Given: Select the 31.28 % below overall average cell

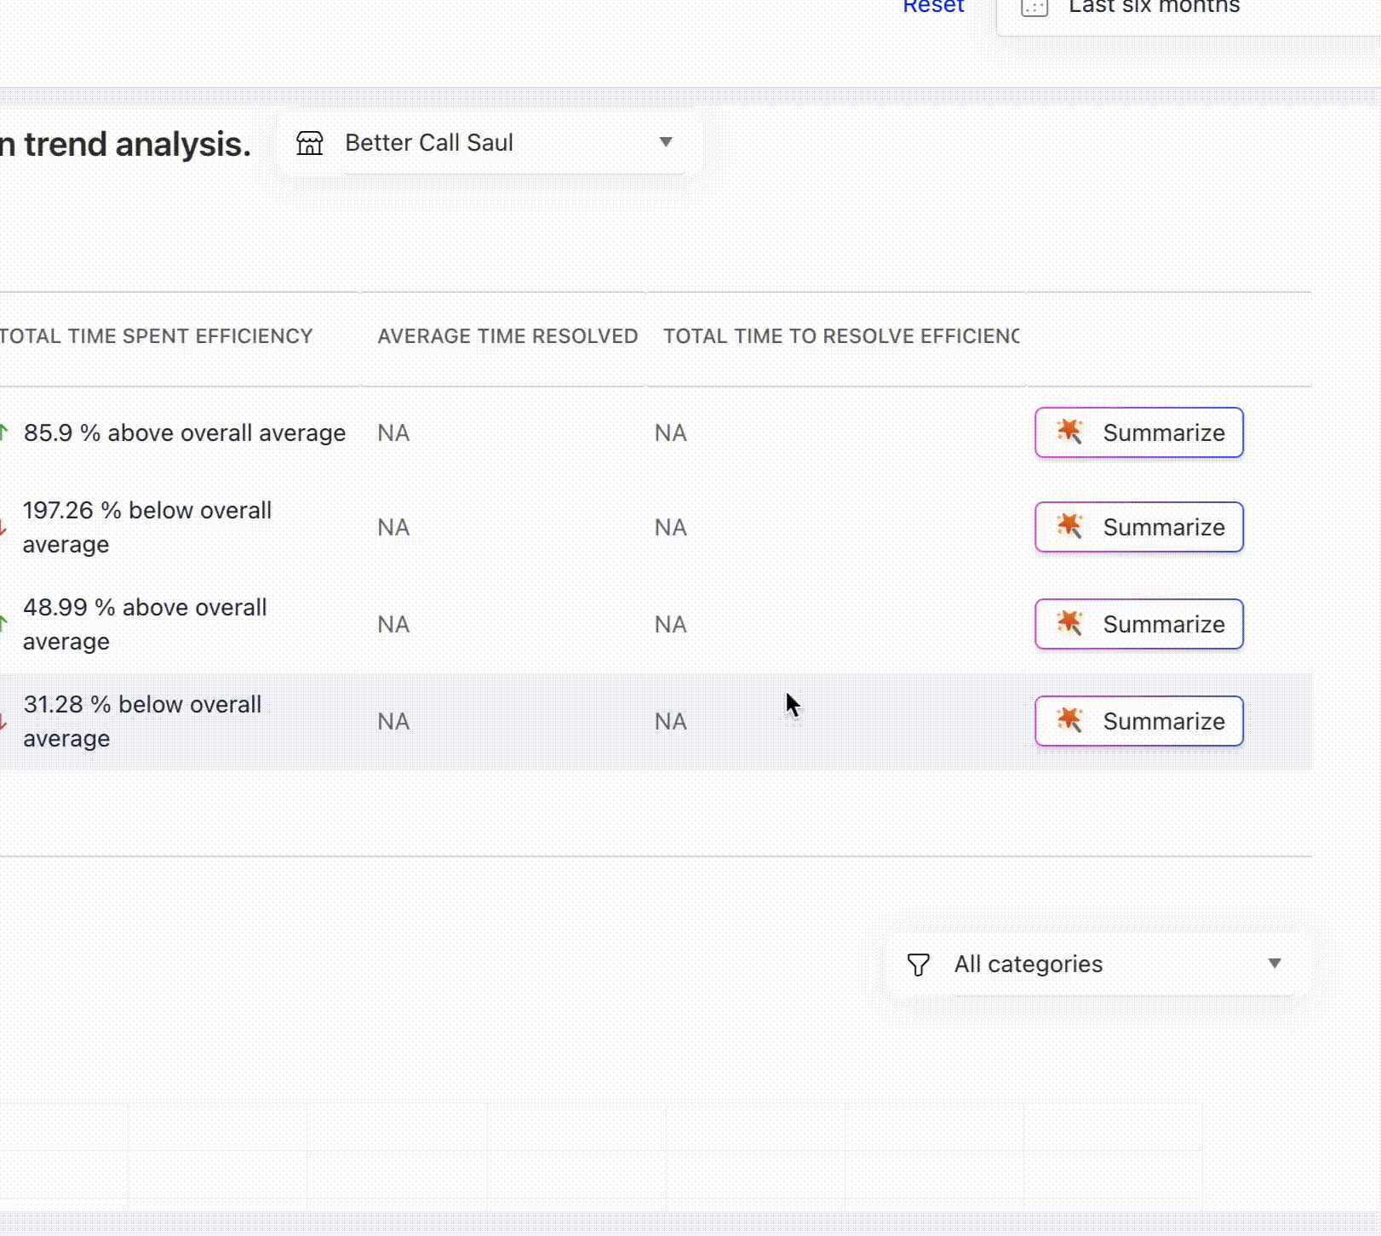Looking at the screenshot, I should 142,721.
